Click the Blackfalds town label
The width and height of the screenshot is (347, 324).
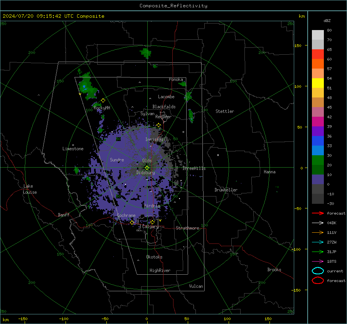164,107
